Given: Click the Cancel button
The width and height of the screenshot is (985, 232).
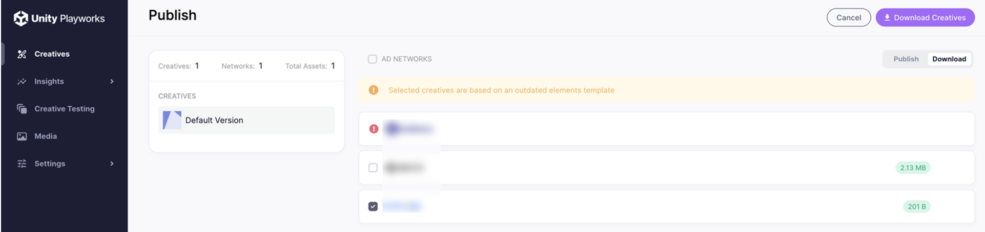Looking at the screenshot, I should (849, 17).
